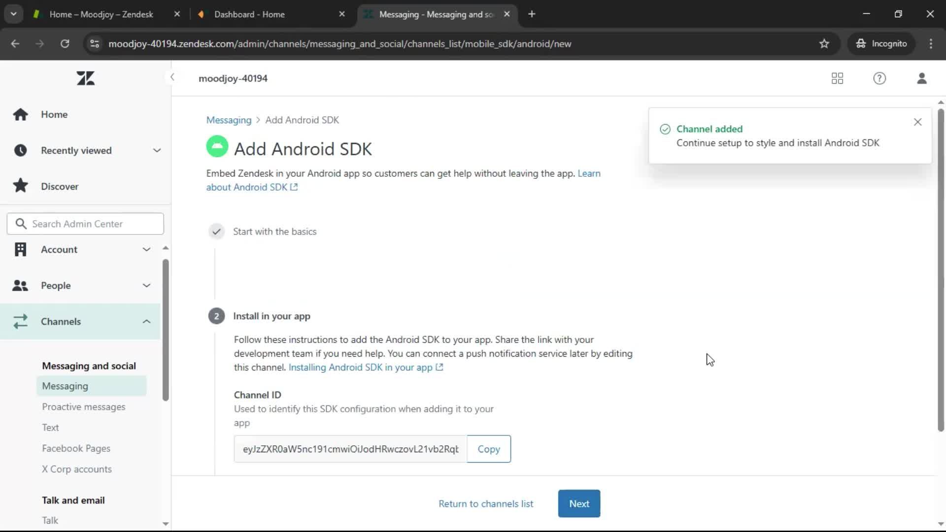The height and width of the screenshot is (532, 946).
Task: Reload the page
Action: tap(65, 44)
